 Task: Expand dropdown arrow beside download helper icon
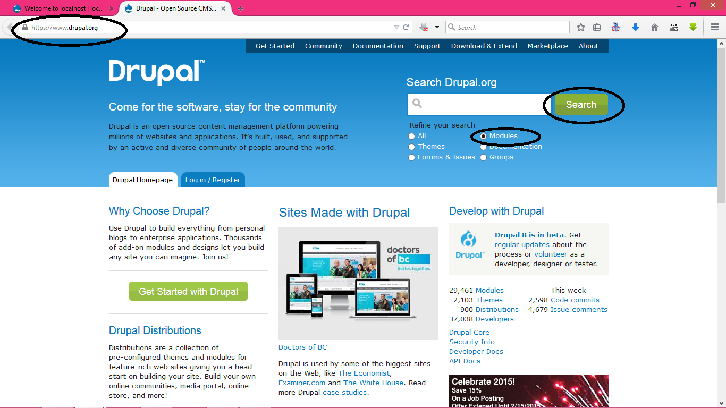[x=437, y=27]
